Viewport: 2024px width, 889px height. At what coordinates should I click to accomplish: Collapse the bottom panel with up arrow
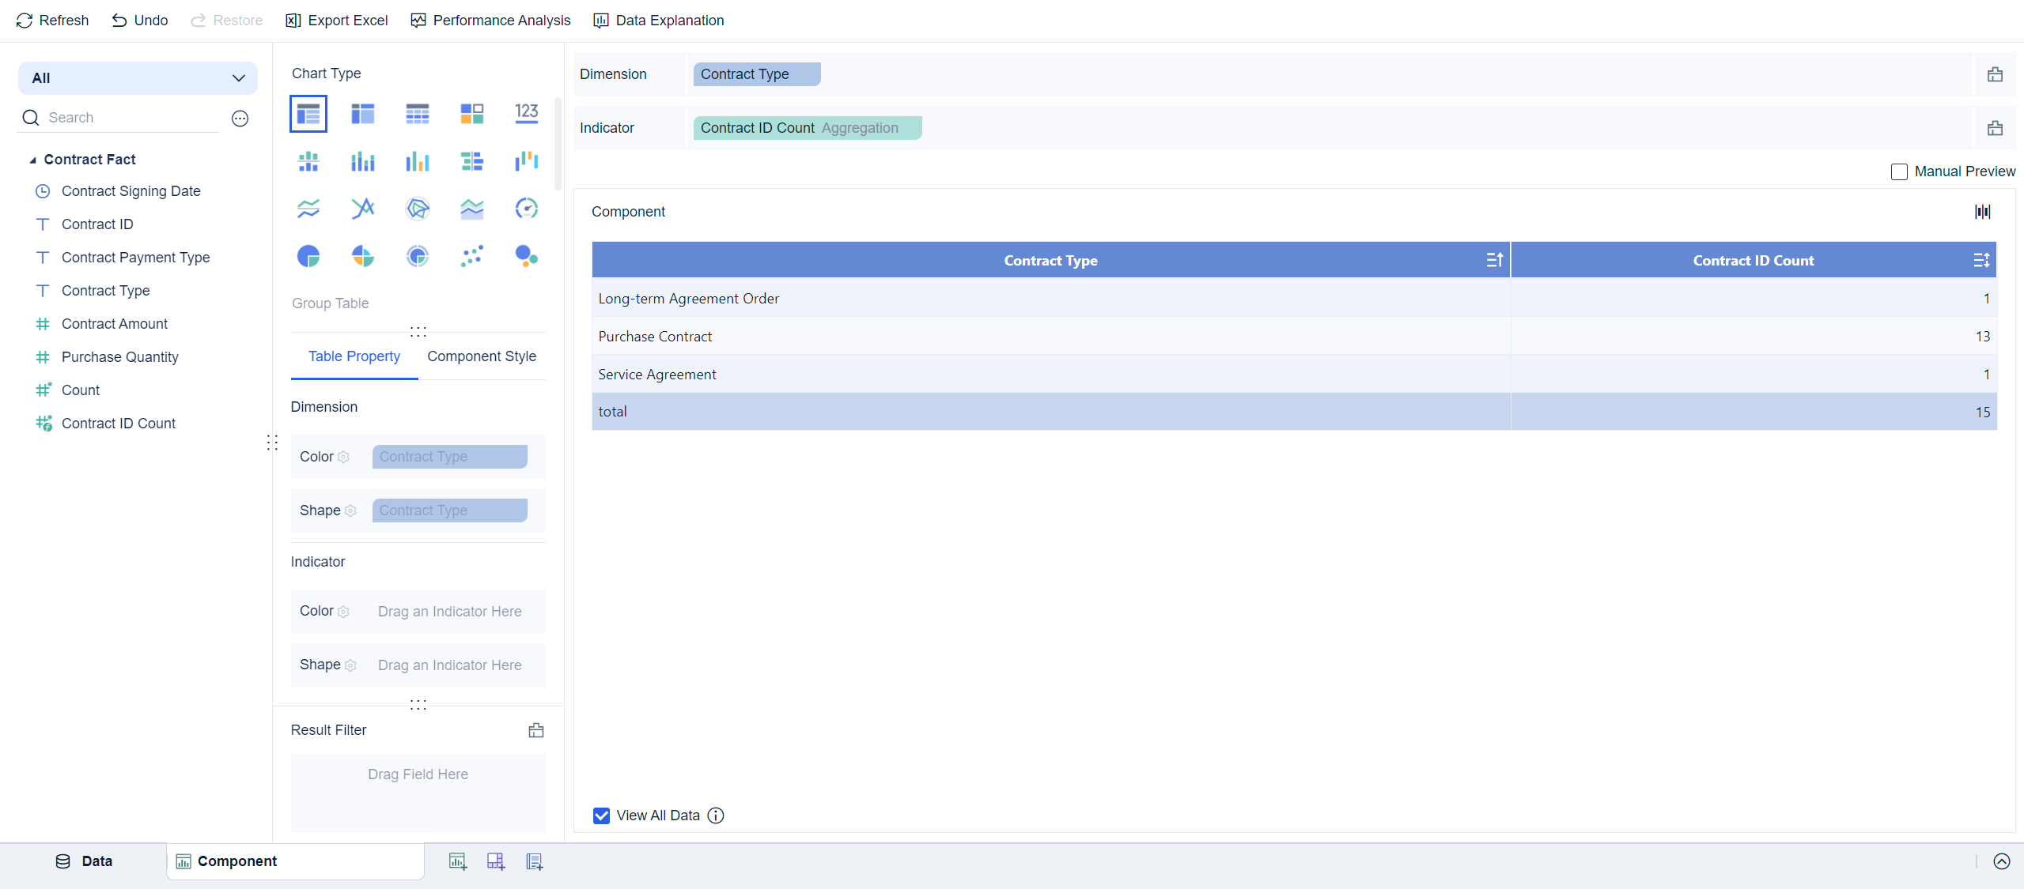pyautogui.click(x=2001, y=861)
